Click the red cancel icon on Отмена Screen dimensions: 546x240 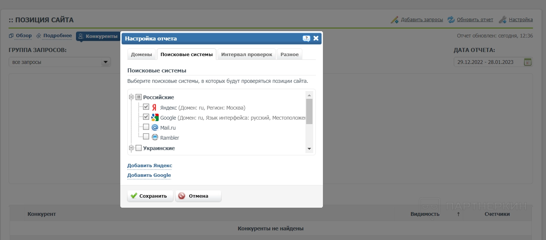pyautogui.click(x=181, y=196)
